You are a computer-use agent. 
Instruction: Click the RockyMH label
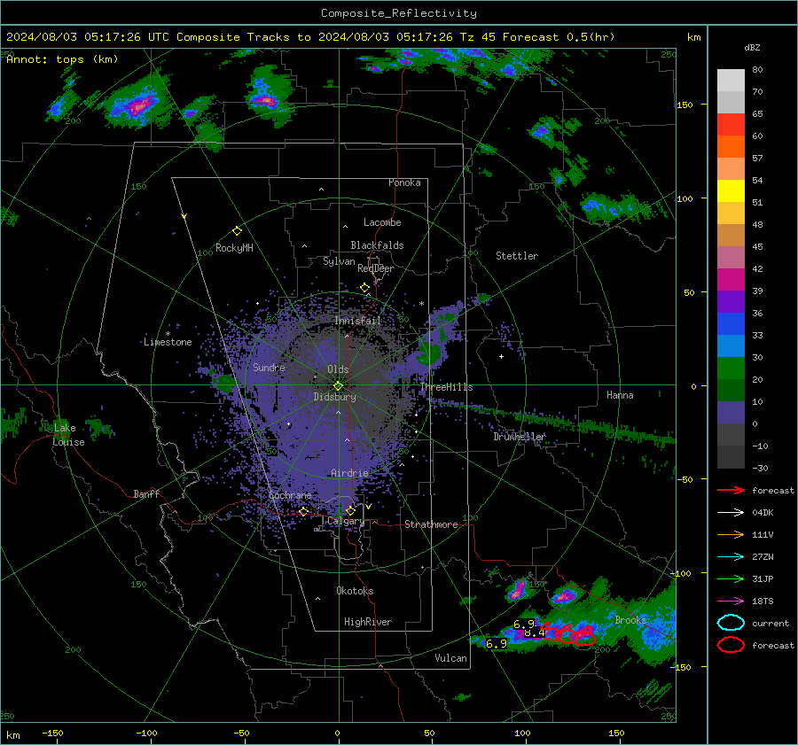234,248
